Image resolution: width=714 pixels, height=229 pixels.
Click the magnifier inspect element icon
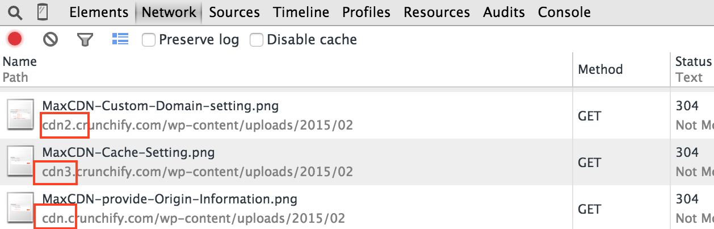tap(15, 12)
